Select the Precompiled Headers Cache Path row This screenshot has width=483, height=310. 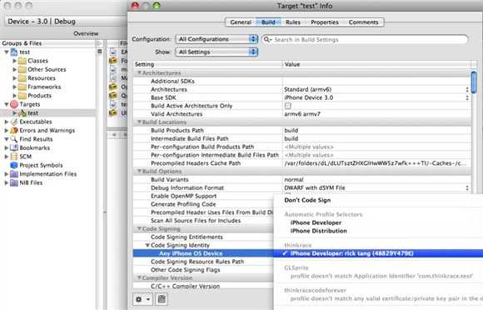301,163
